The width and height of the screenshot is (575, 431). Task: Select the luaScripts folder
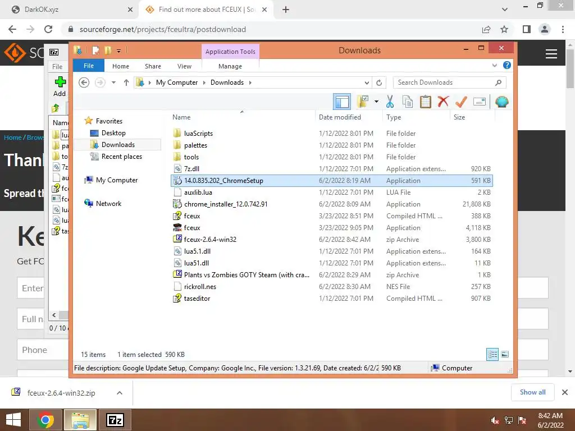(331, 134)
